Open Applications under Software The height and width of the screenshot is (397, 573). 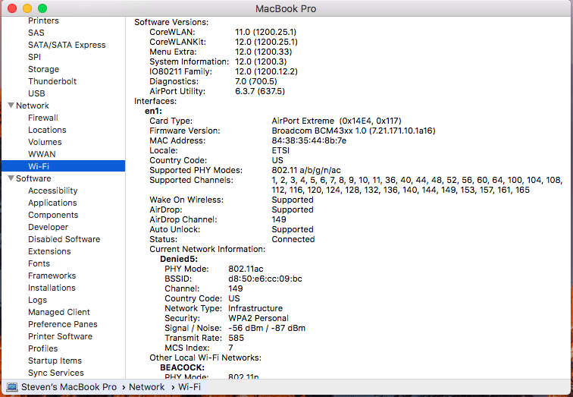point(52,203)
